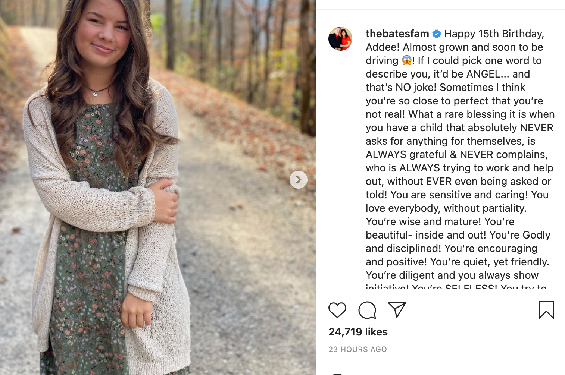The height and width of the screenshot is (375, 565).
Task: Click the thebatesfam username link
Action: coord(397,34)
